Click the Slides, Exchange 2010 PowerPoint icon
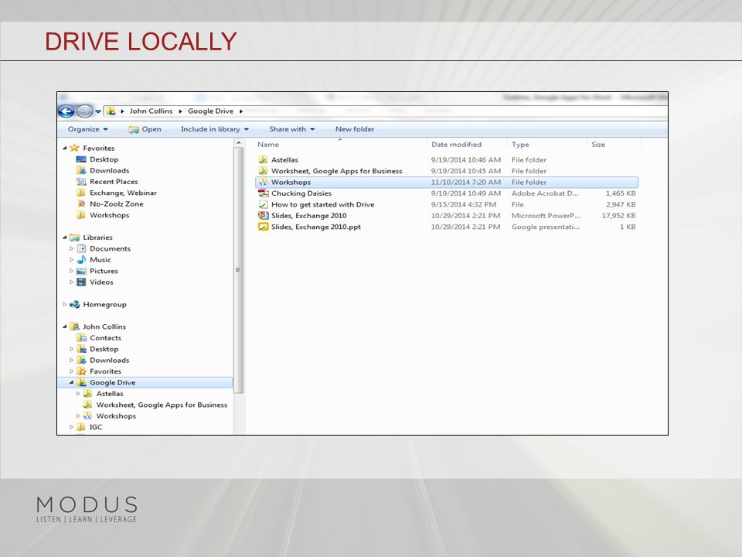This screenshot has height=557, width=742. pos(263,216)
